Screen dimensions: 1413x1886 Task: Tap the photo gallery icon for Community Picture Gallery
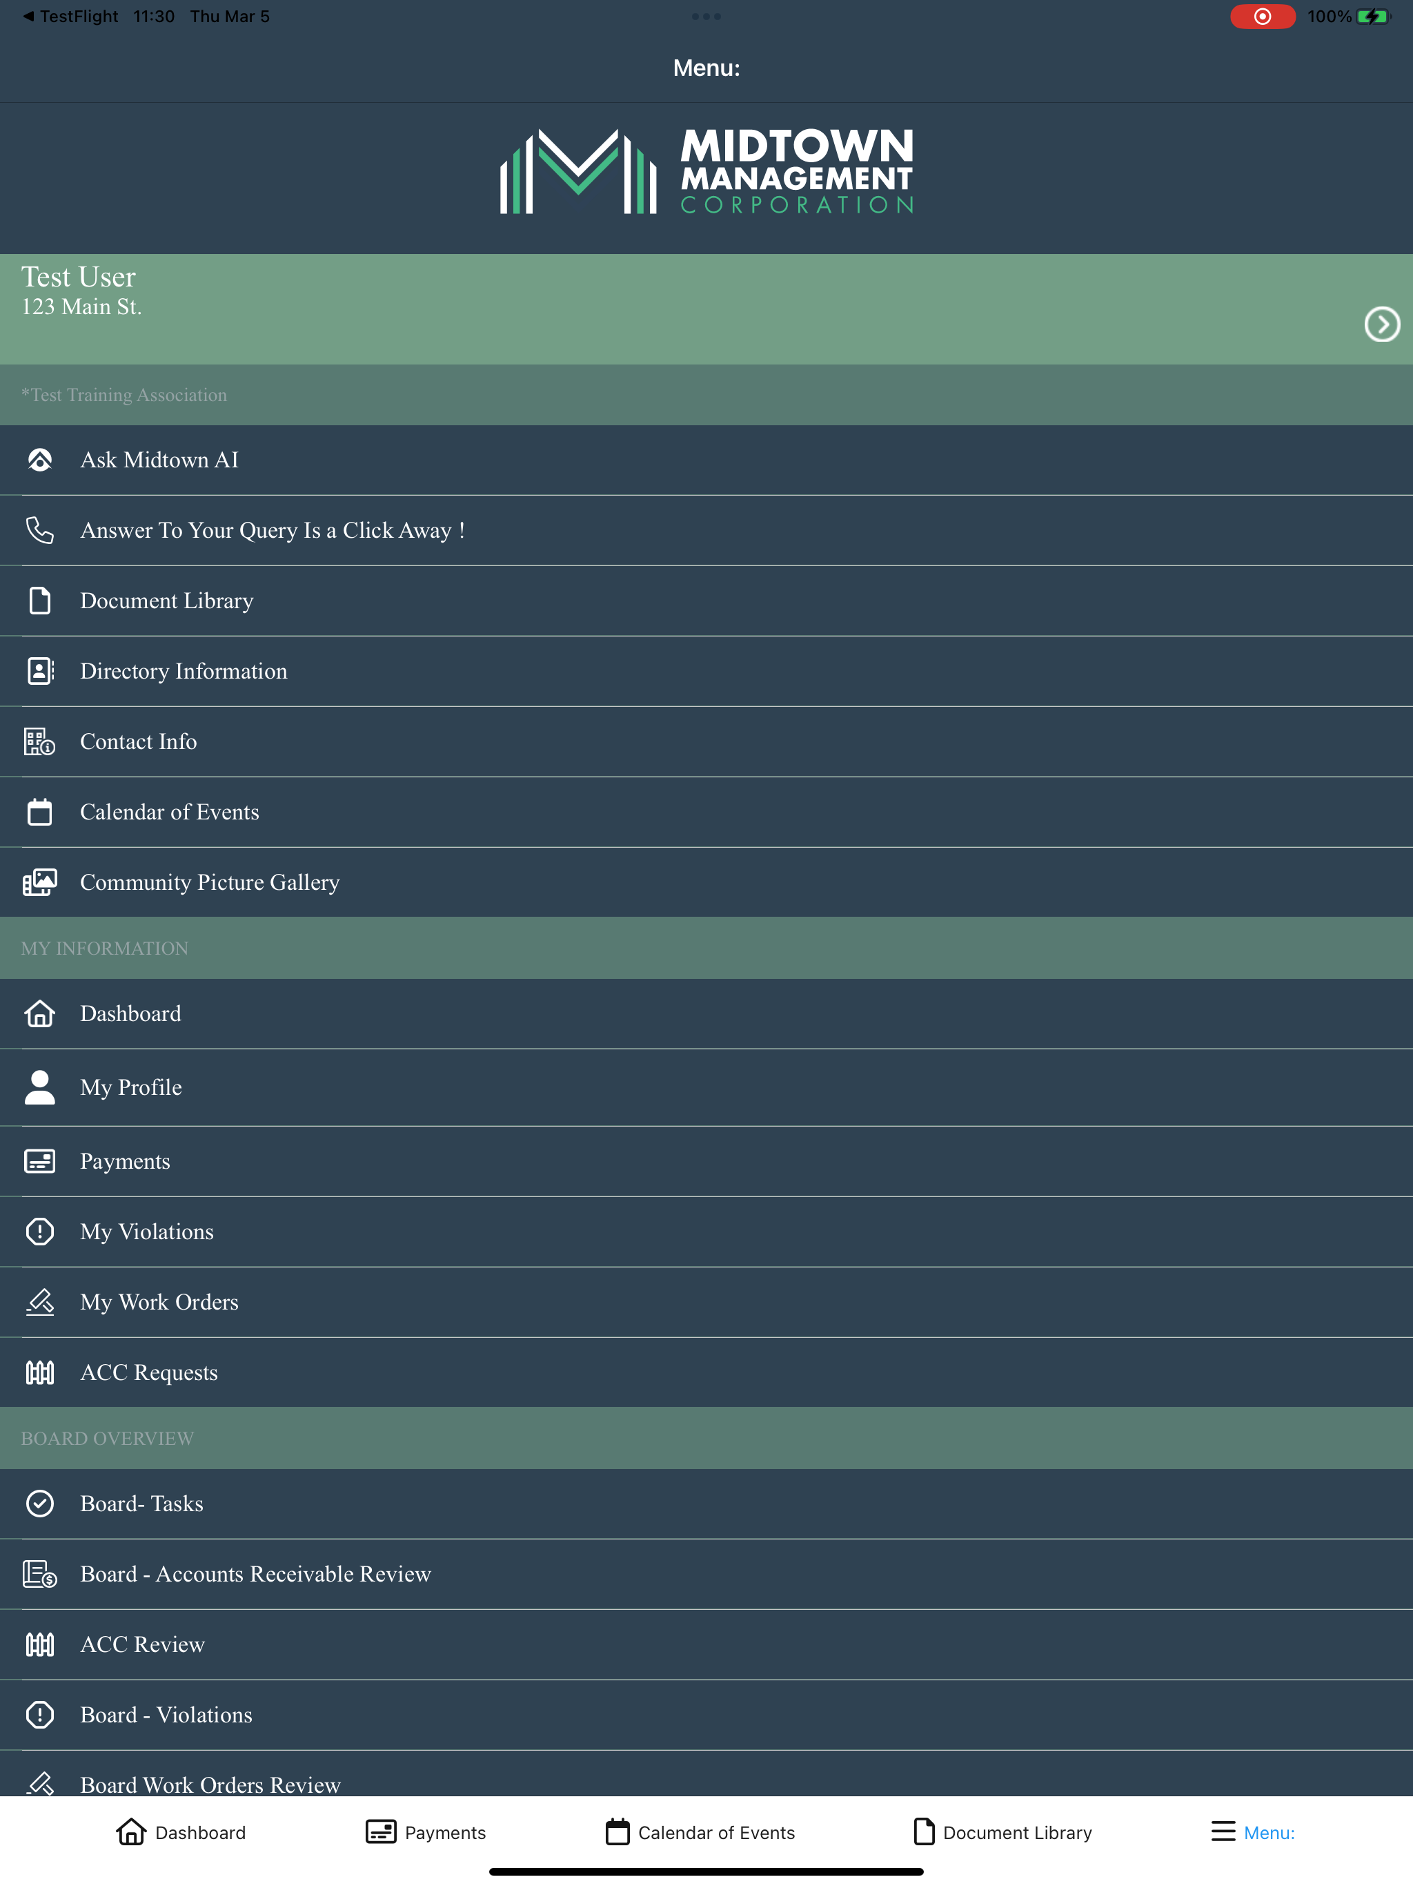40,882
